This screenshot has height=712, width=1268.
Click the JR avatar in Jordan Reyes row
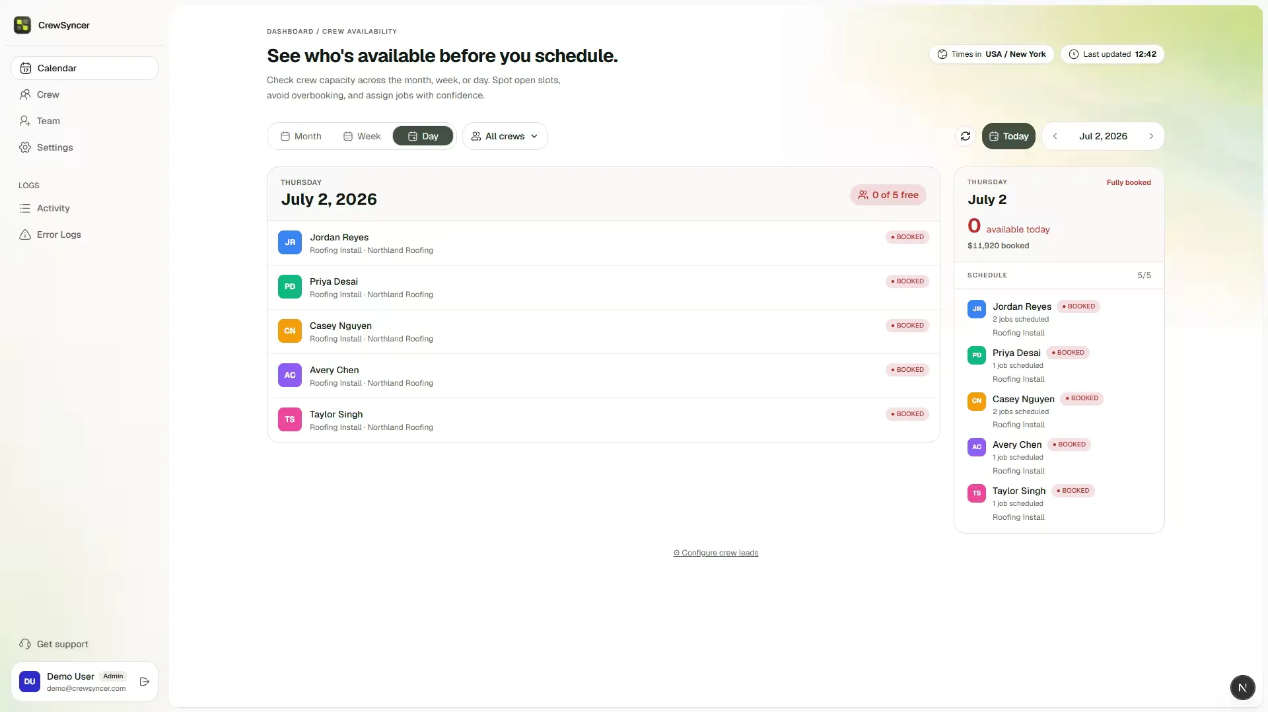[290, 242]
